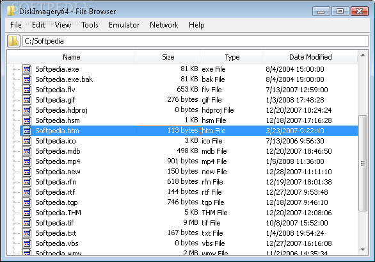Select the Softpedia.flv file name
The image size is (375, 262).
[x=55, y=90]
